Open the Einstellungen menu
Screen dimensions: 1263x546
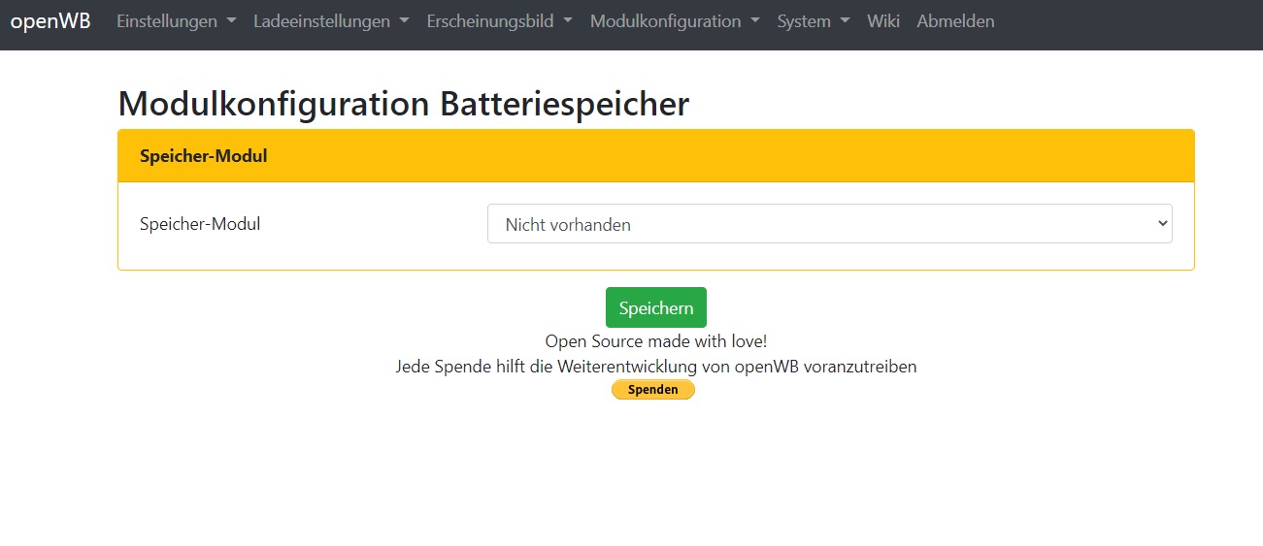pos(176,21)
